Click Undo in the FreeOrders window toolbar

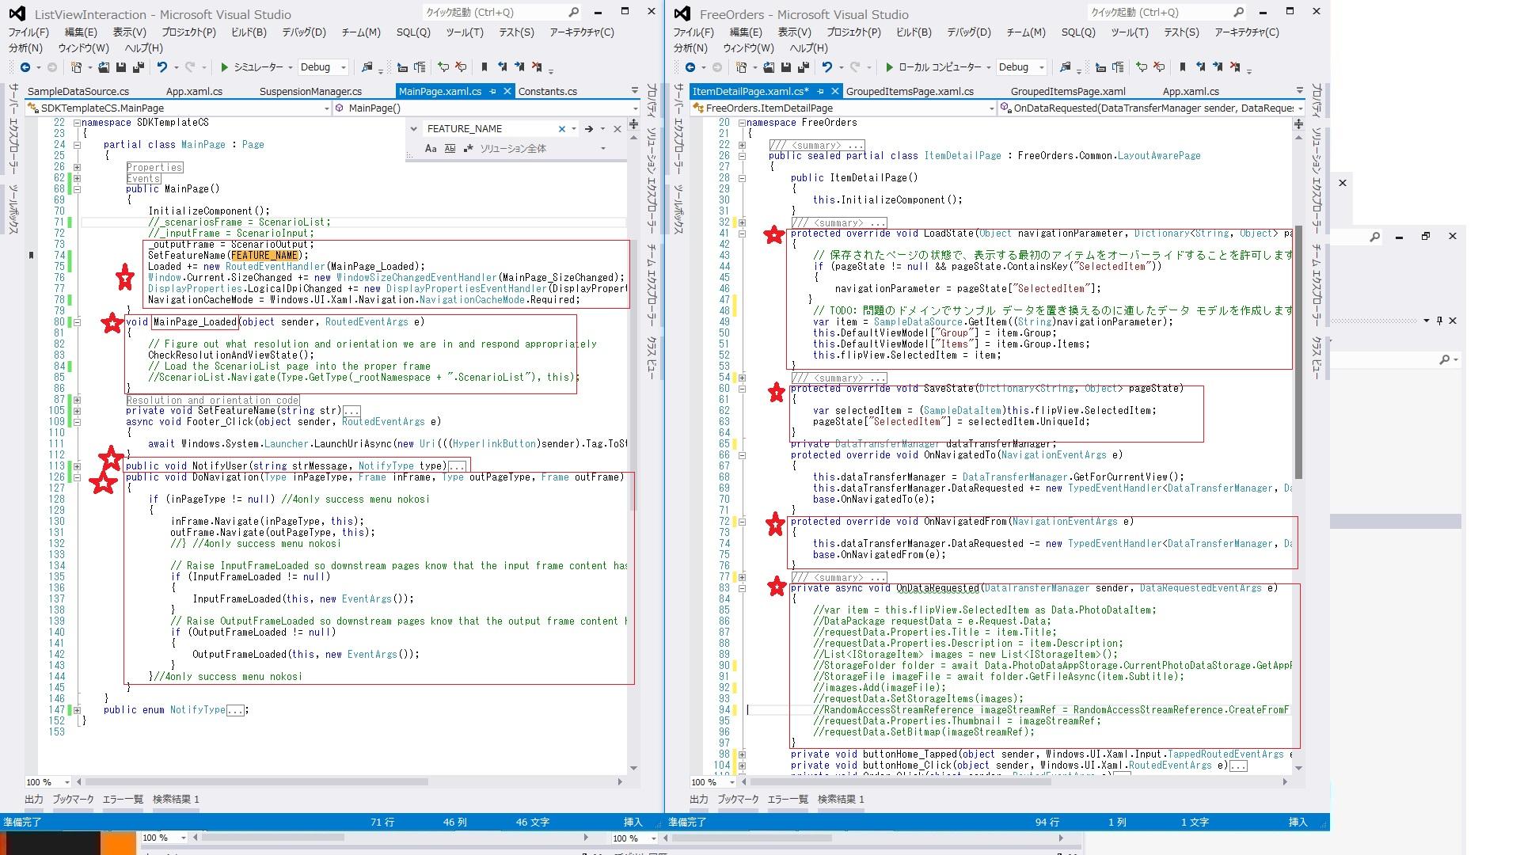tap(827, 67)
